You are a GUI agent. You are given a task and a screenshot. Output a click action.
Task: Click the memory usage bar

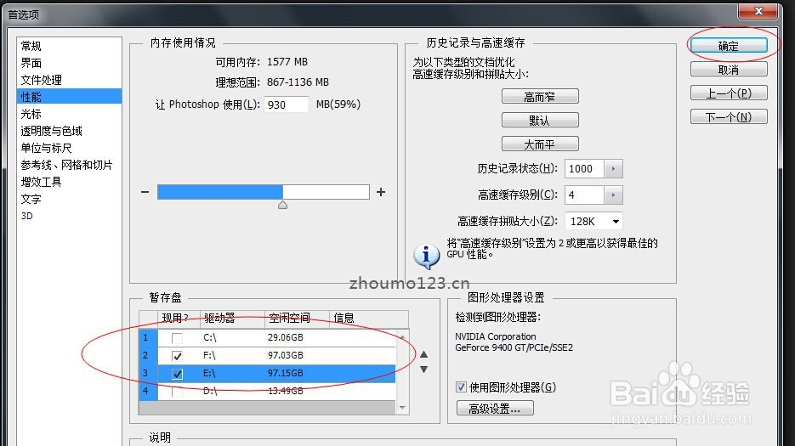tap(263, 192)
